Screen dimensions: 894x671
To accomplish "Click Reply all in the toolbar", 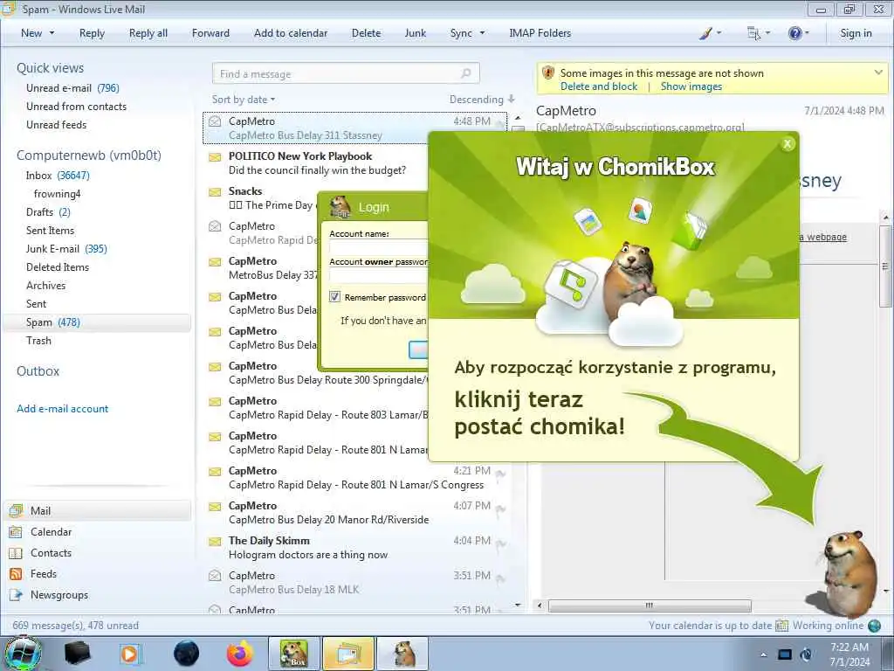I will coord(148,33).
